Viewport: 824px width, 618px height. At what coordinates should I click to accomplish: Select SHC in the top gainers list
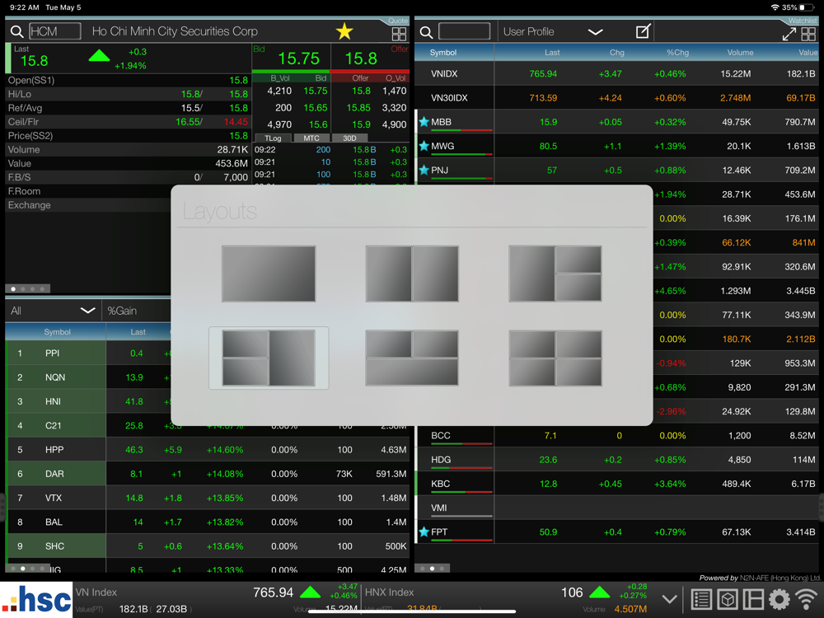(207, 546)
